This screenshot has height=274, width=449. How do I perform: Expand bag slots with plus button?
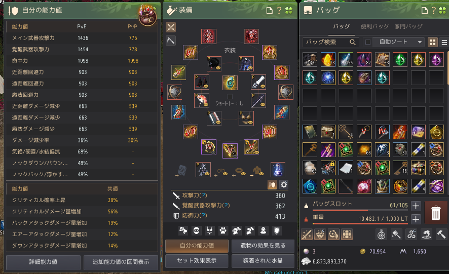416,206
